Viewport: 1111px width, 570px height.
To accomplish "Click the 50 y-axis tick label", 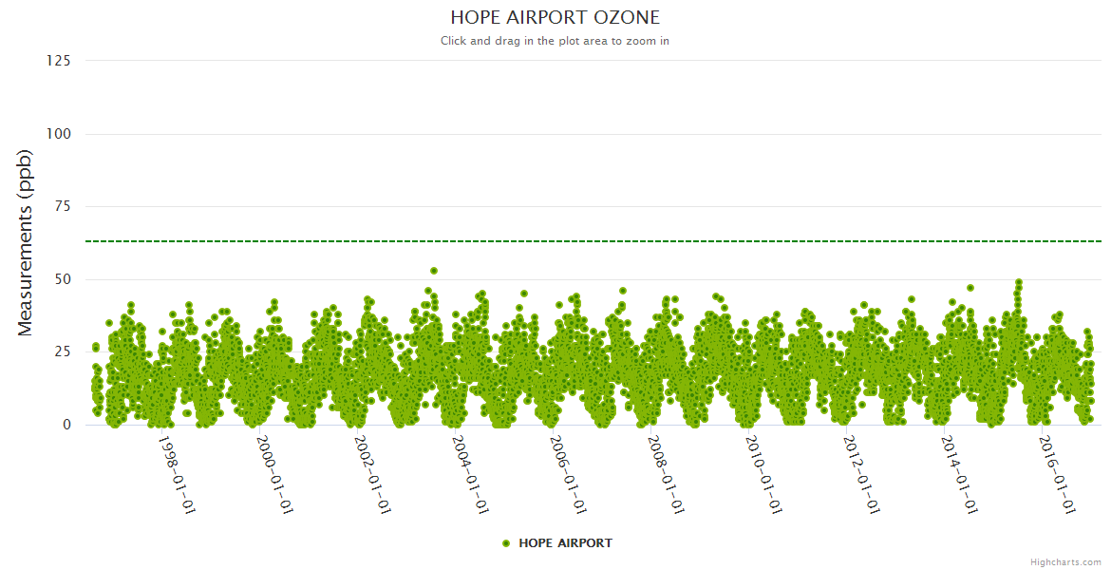I will [62, 279].
